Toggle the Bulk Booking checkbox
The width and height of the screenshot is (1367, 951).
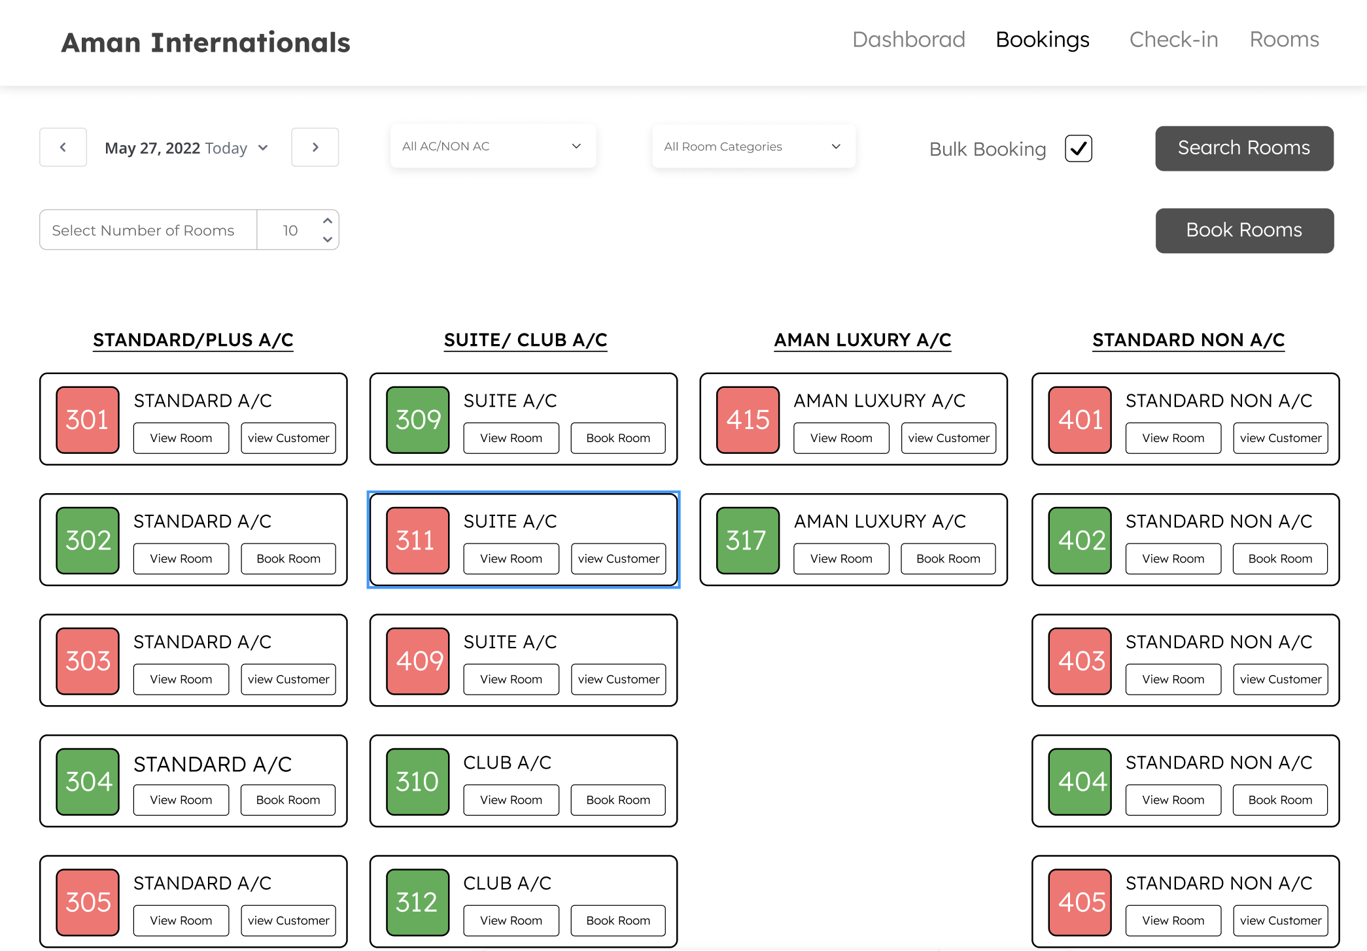(x=1078, y=148)
